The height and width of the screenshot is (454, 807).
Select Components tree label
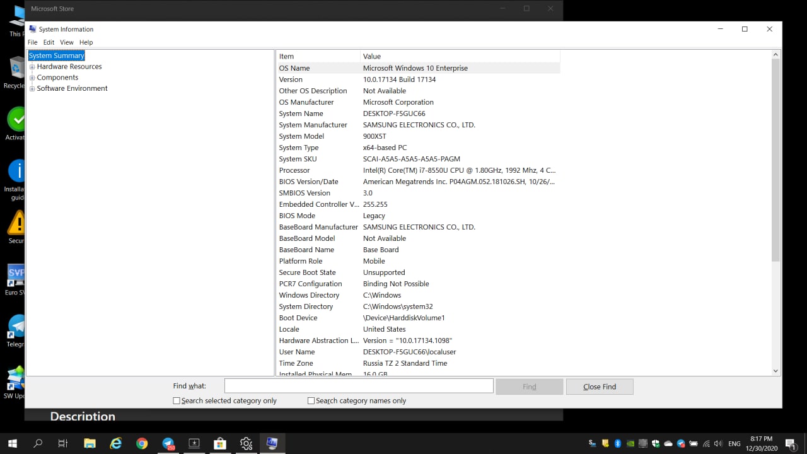57,78
